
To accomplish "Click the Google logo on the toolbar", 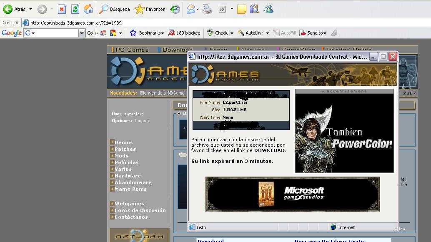I will click(12, 33).
